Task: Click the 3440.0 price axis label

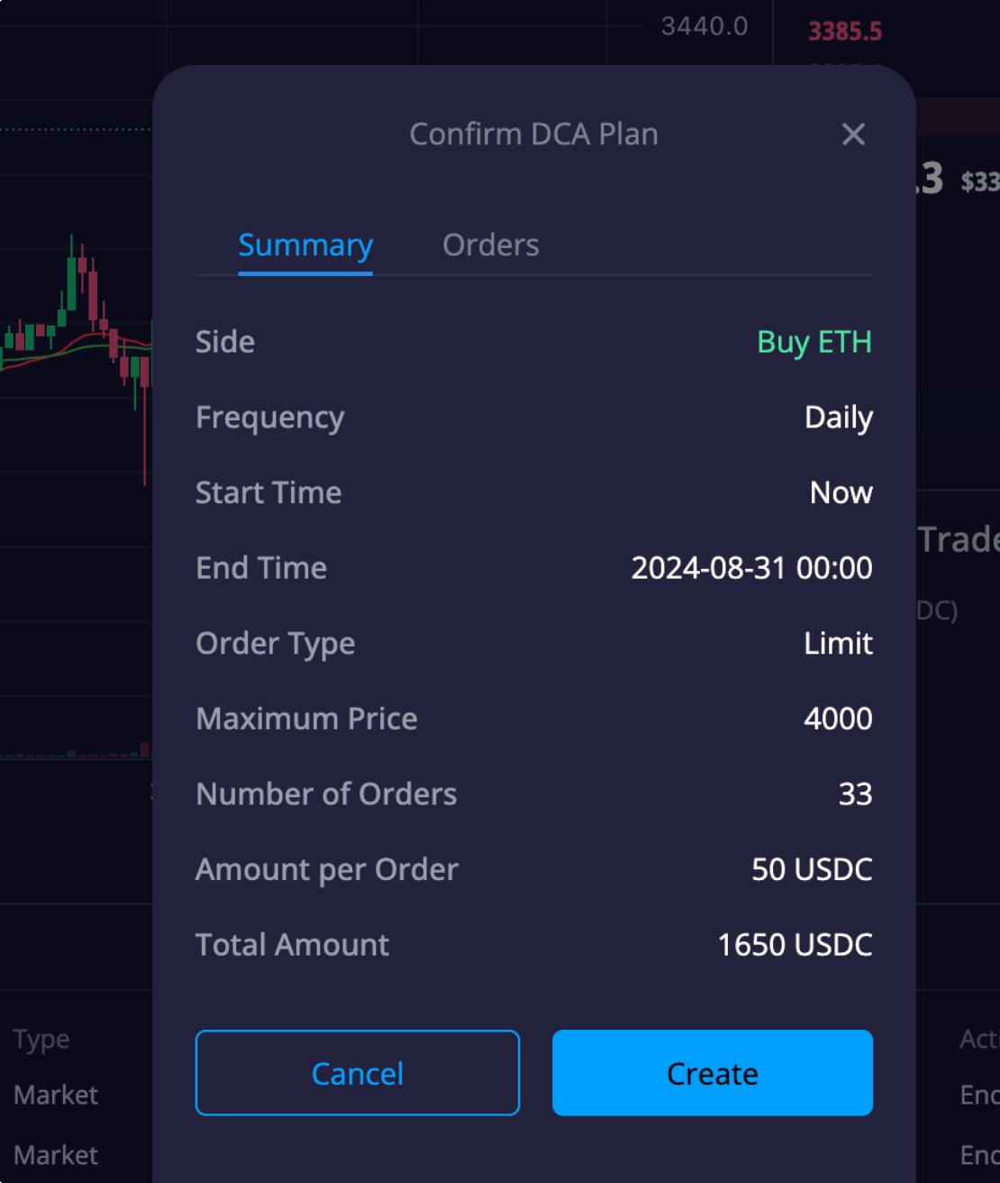Action: (x=705, y=26)
